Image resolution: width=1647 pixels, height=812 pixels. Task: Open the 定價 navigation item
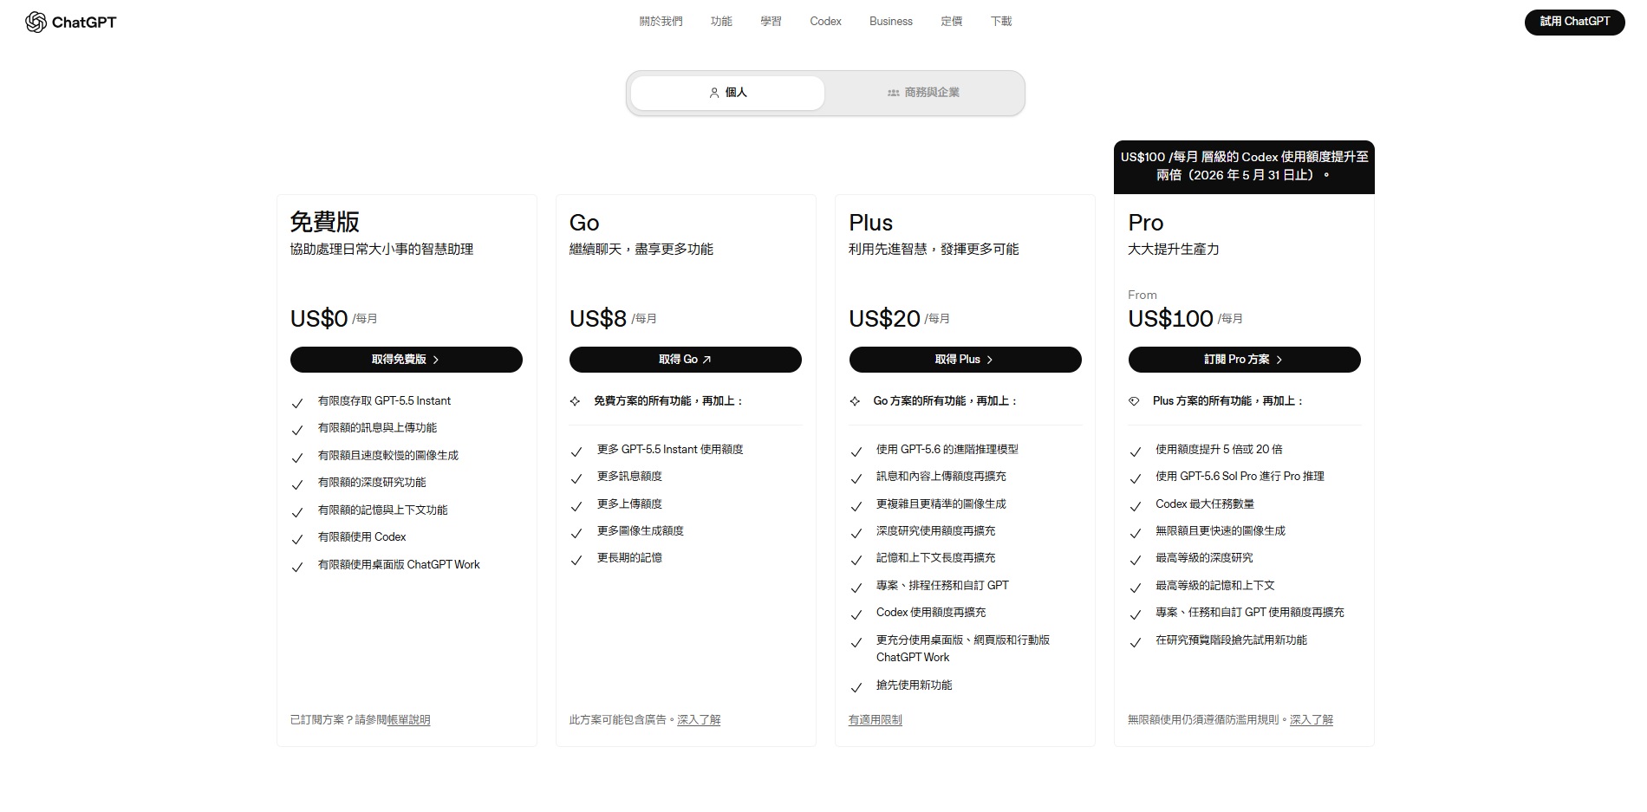pos(952,22)
